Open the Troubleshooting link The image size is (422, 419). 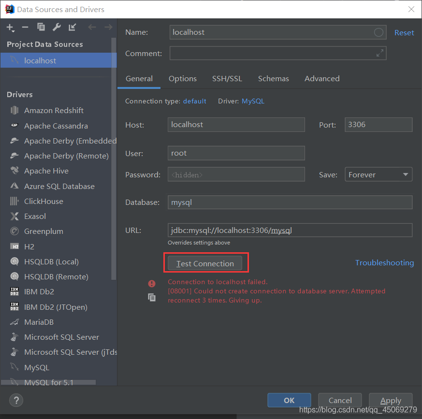384,262
